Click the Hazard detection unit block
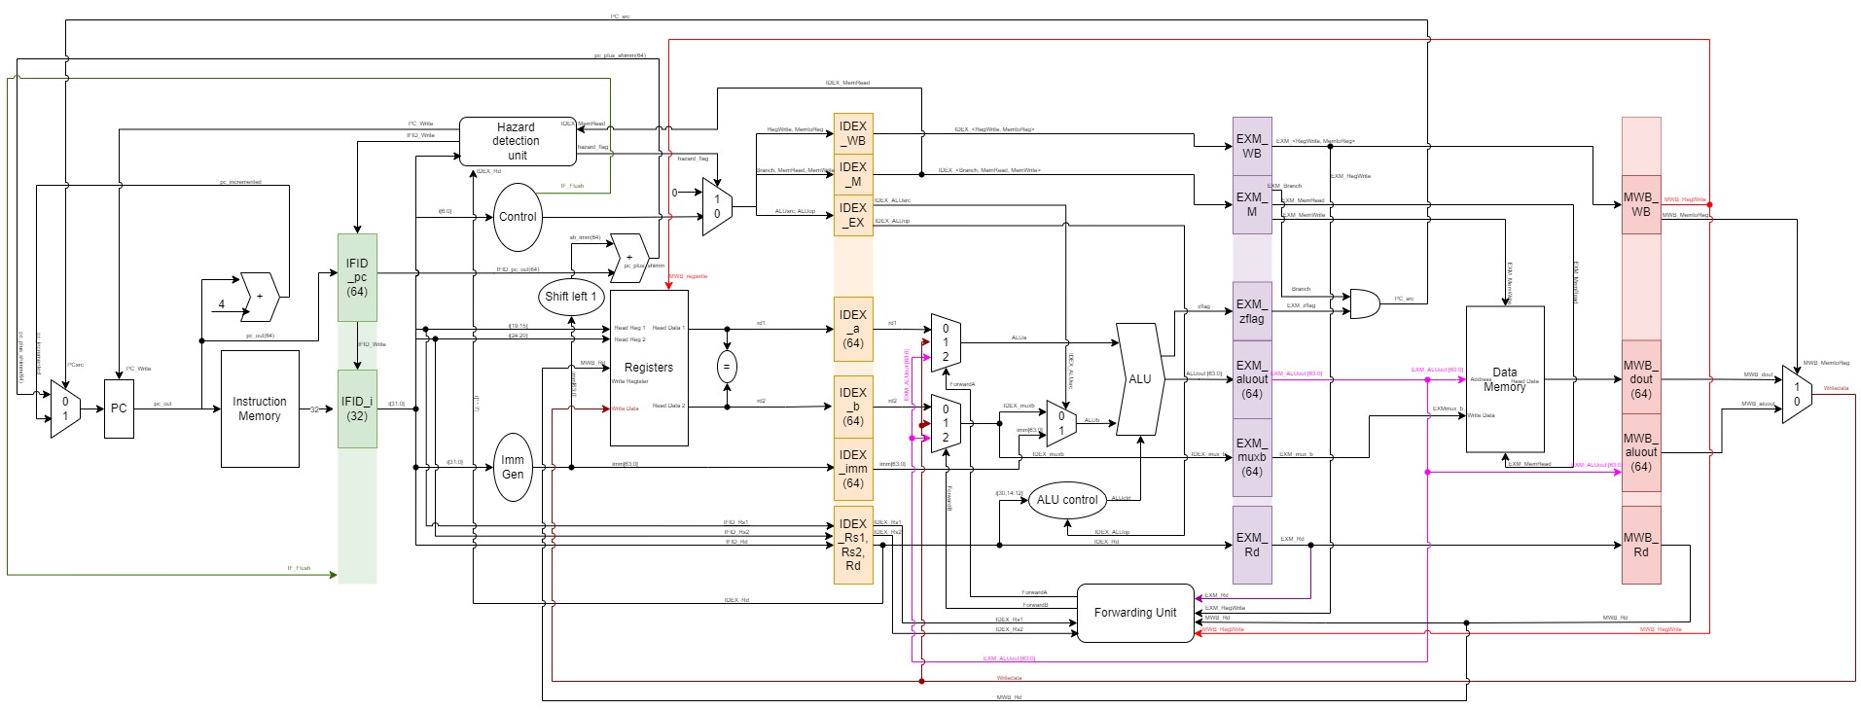This screenshot has width=1861, height=710. click(518, 141)
